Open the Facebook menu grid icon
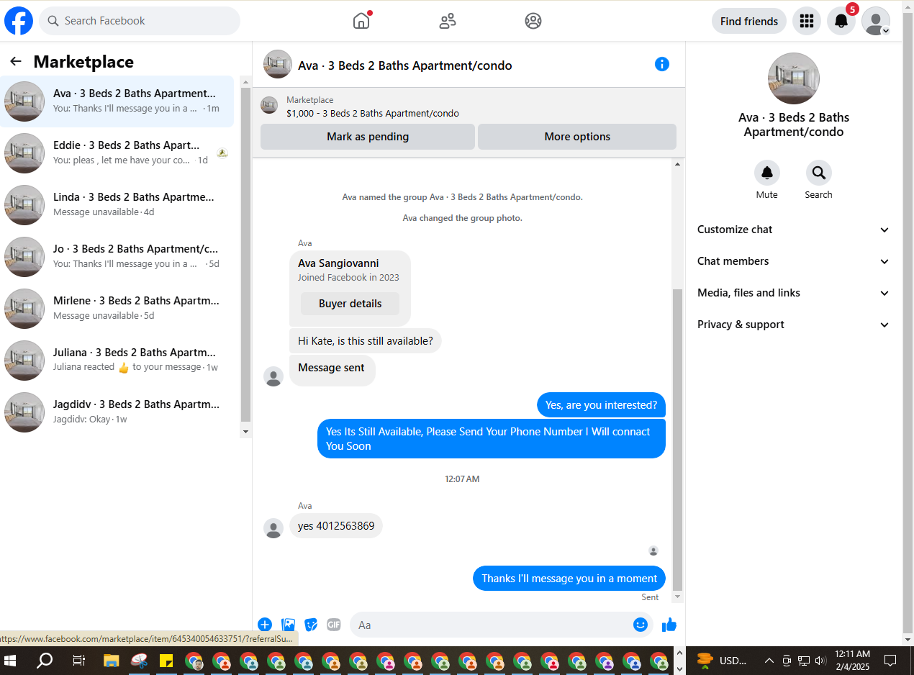 tap(807, 21)
